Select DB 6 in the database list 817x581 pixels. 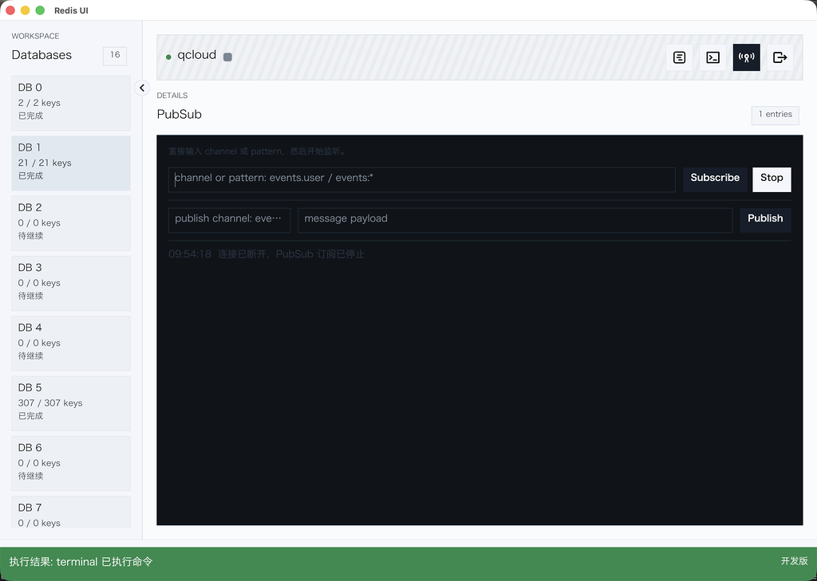pos(71,462)
